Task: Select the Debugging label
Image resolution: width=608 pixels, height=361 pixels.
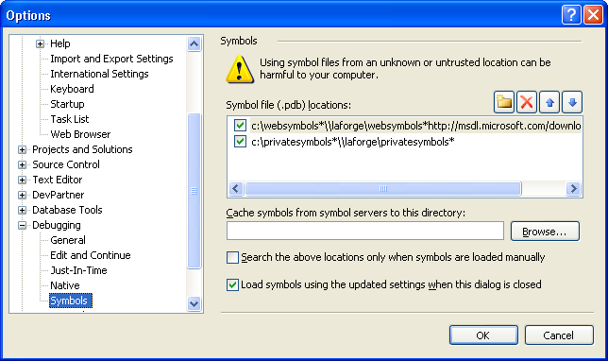Action: 57,225
